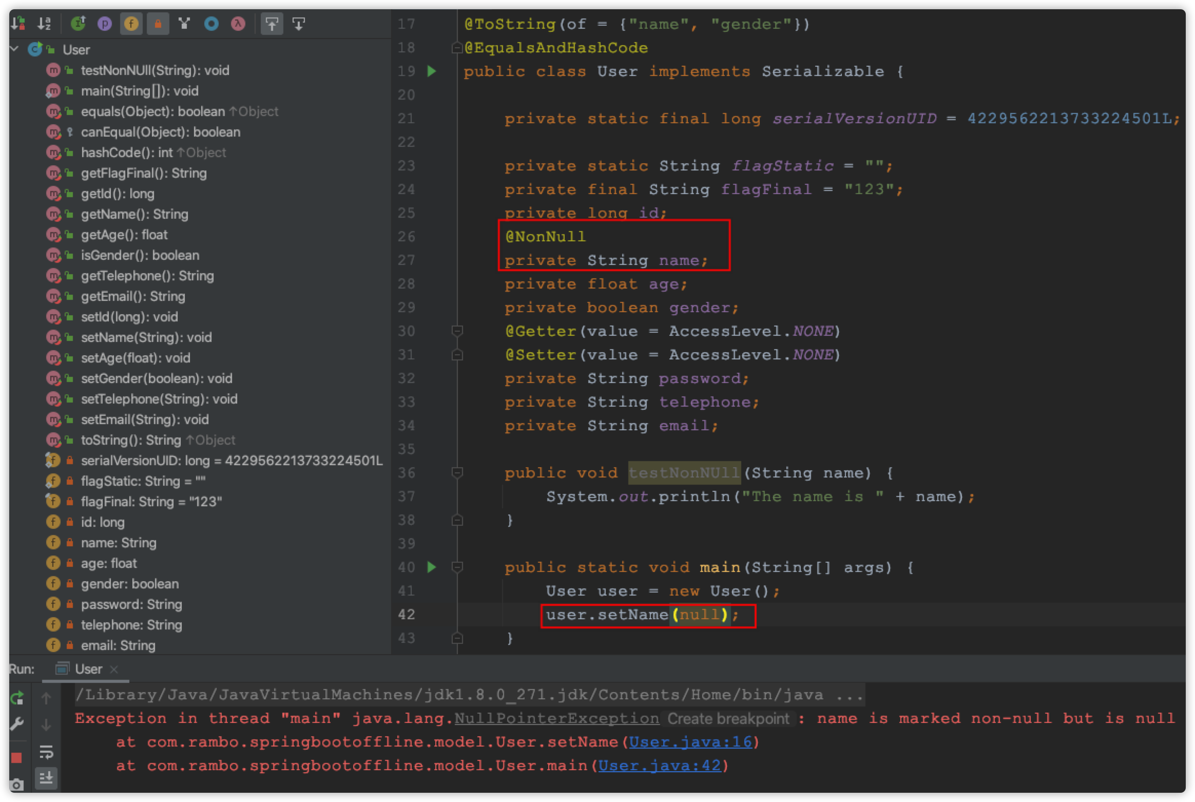Screen dimensions: 1195x802
Task: Open run configuration wrench icon
Action: [17, 724]
